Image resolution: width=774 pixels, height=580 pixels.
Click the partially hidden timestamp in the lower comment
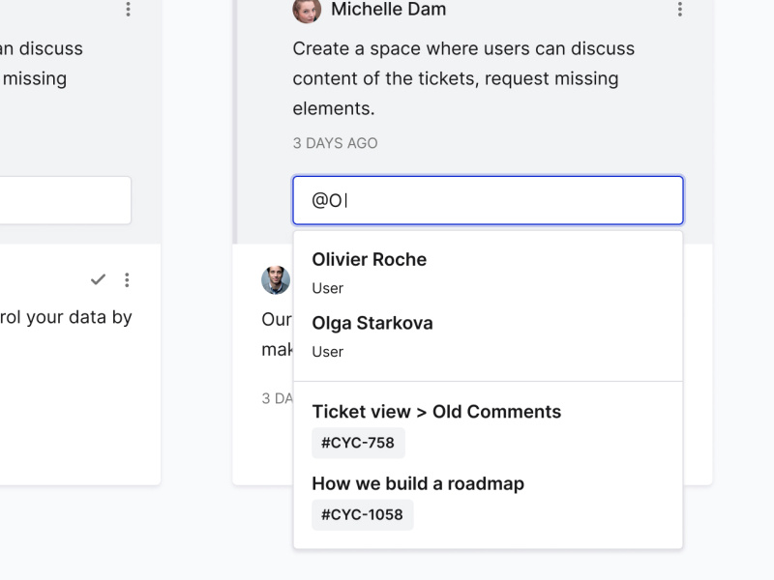(x=278, y=398)
